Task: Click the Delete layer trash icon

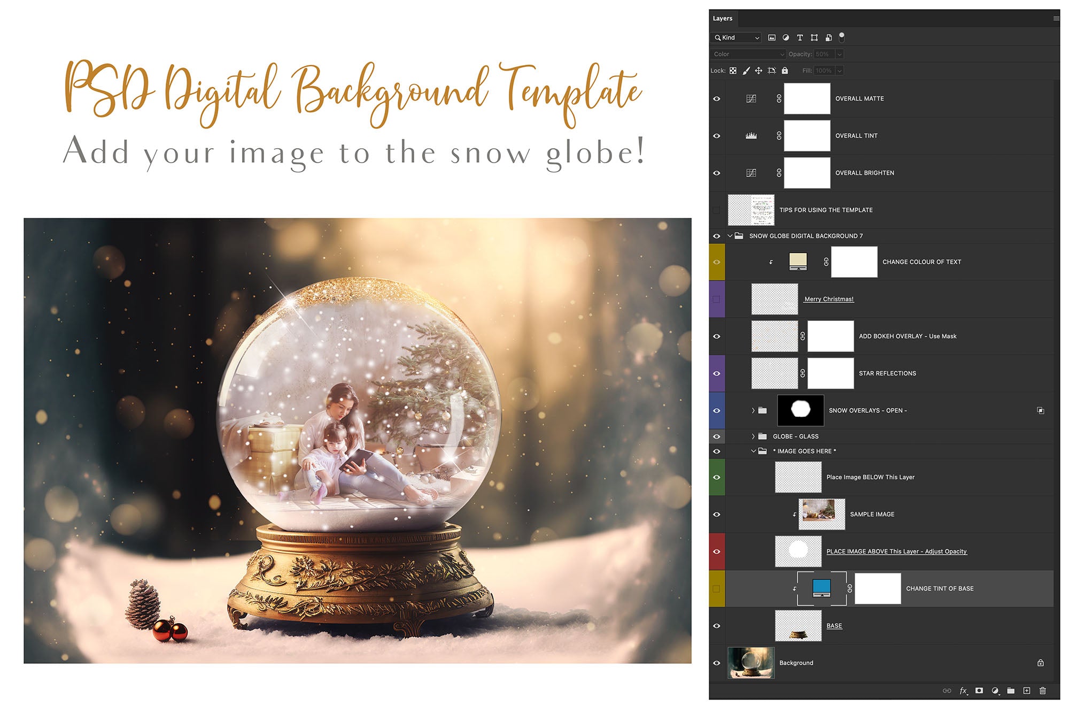Action: [1043, 691]
